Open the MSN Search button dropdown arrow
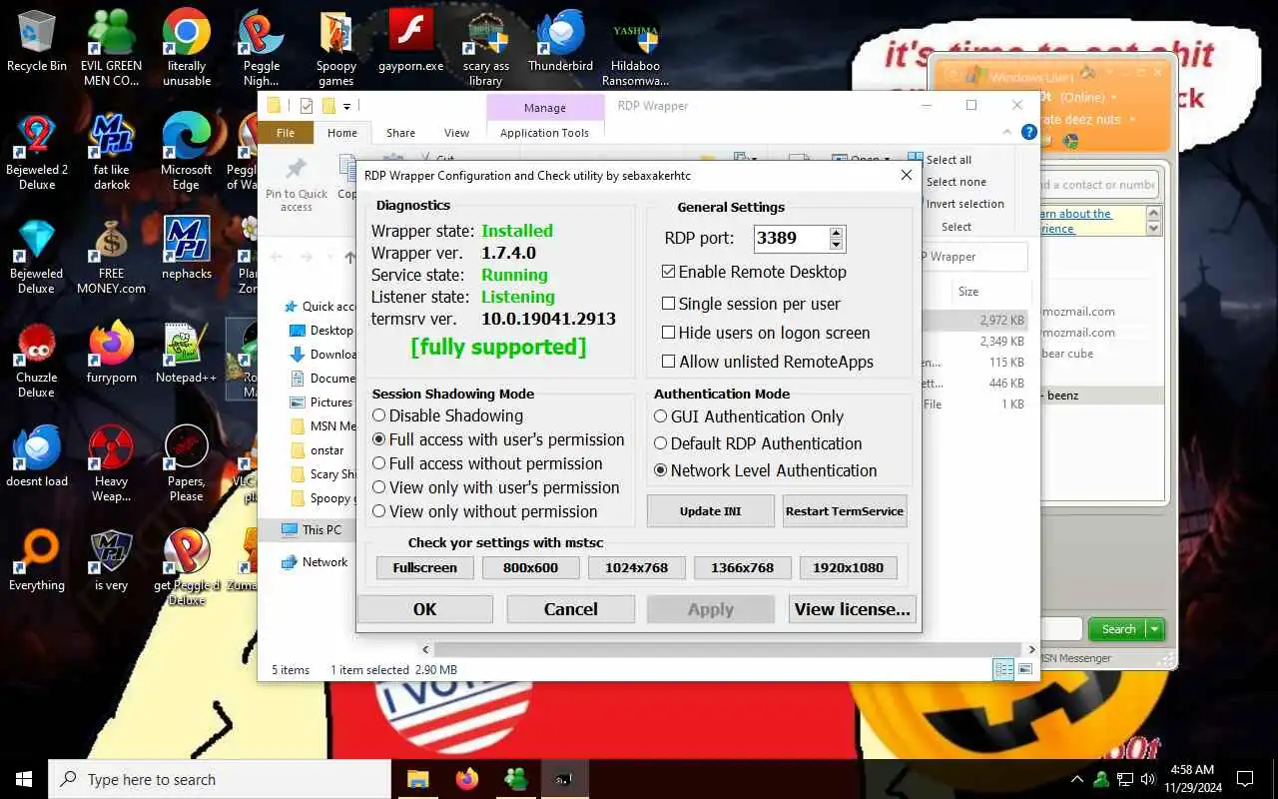1278x799 pixels. [1155, 629]
